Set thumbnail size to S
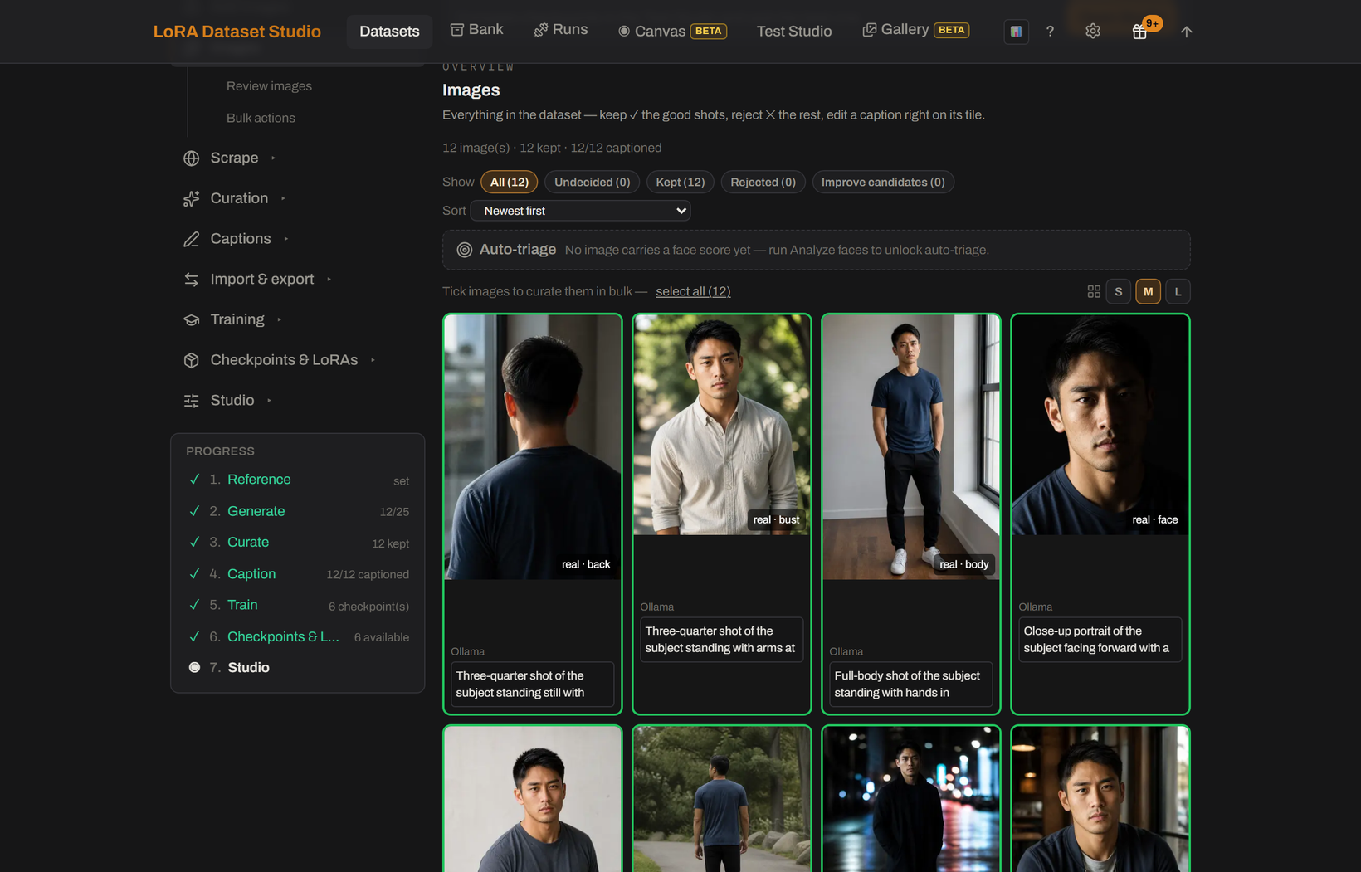Screen dimensions: 1361x872 [x=1119, y=292]
